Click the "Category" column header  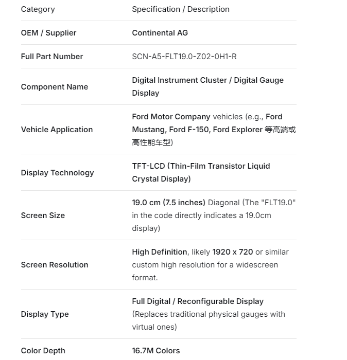click(38, 9)
